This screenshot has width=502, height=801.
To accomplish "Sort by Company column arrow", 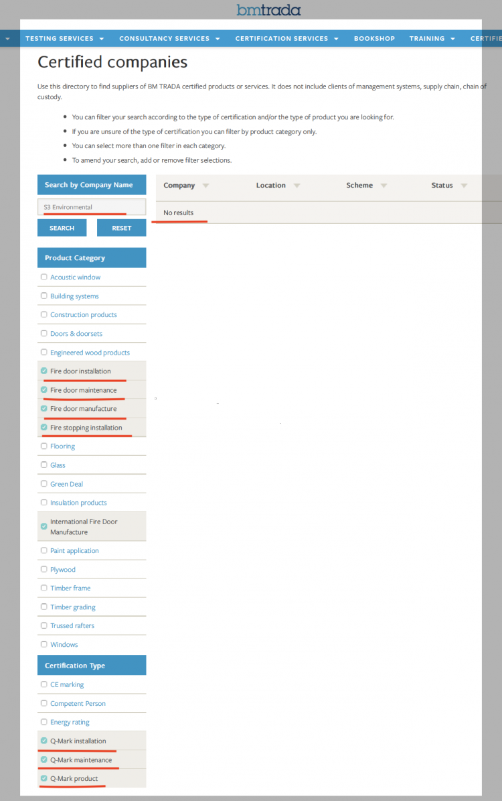I will point(205,186).
